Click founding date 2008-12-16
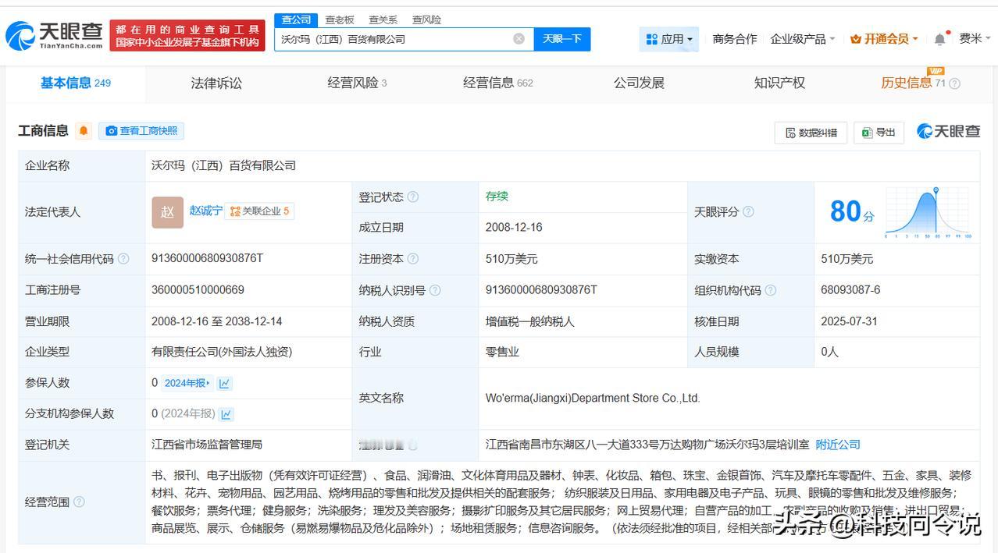The width and height of the screenshot is (998, 553). point(514,228)
